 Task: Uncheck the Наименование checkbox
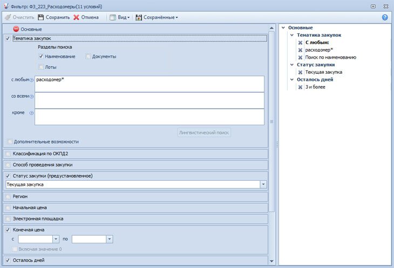click(x=41, y=57)
